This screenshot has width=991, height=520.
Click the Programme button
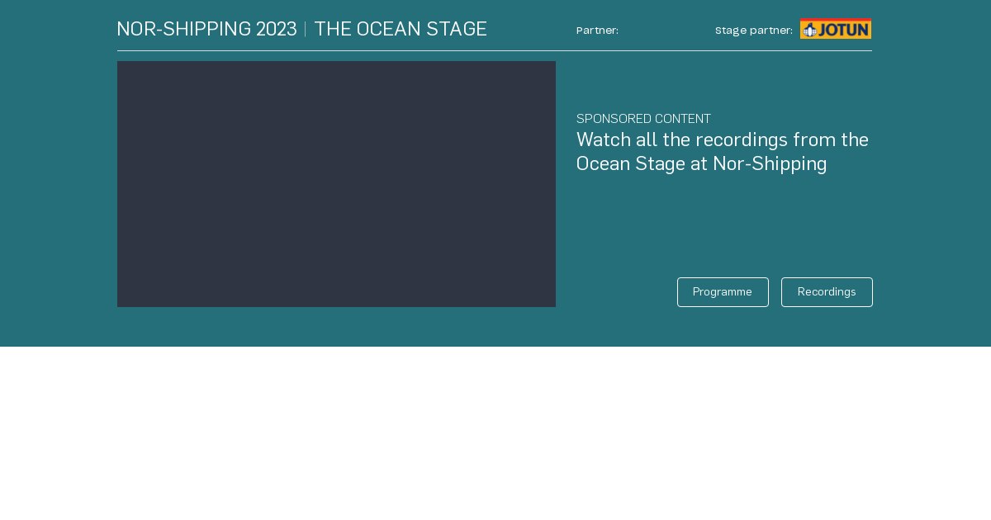722,292
